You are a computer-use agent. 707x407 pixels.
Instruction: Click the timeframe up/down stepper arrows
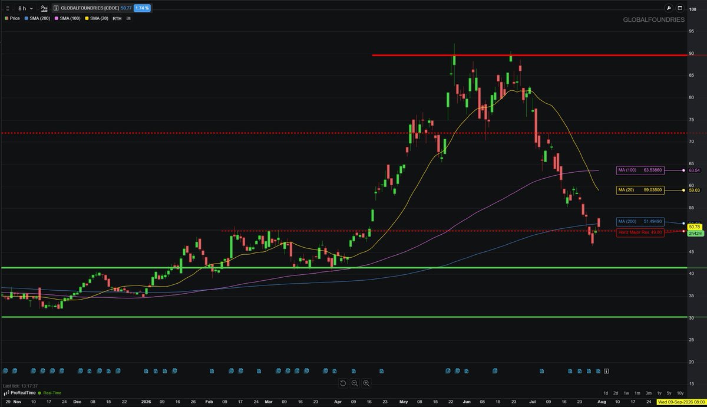[7, 8]
